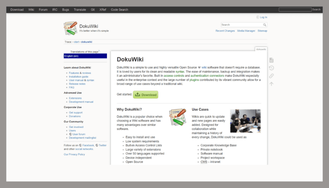Open IRC in the top navigation bar
The width and height of the screenshot is (329, 188).
55,10
